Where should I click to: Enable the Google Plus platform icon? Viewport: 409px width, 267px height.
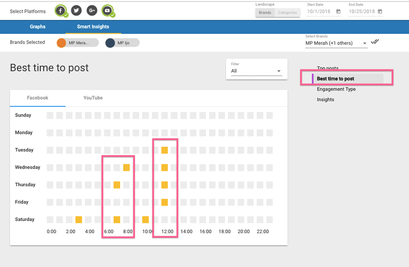92,10
